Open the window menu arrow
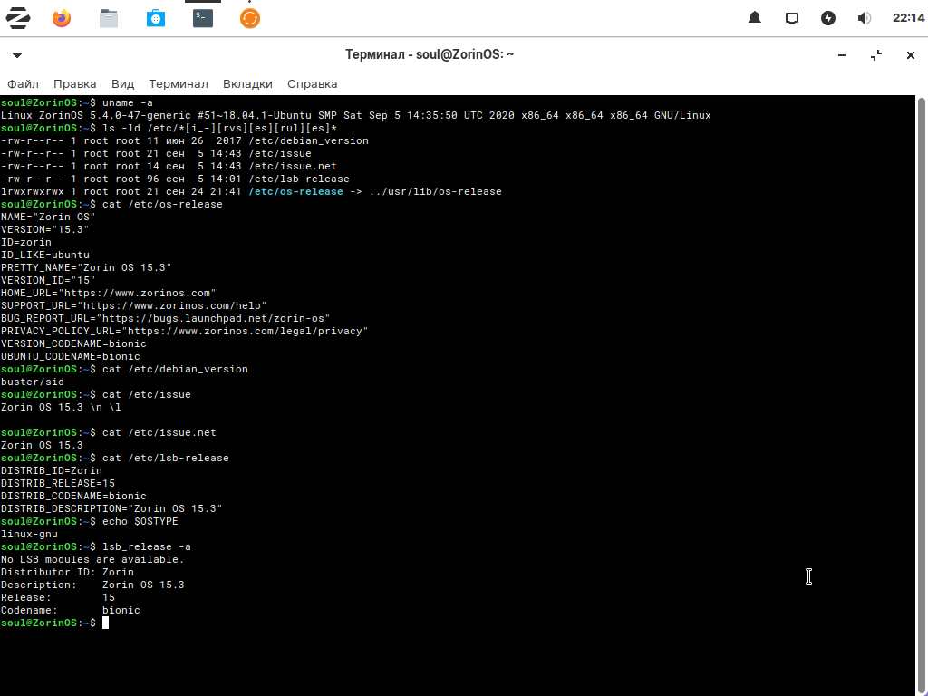The image size is (928, 696). click(17, 55)
